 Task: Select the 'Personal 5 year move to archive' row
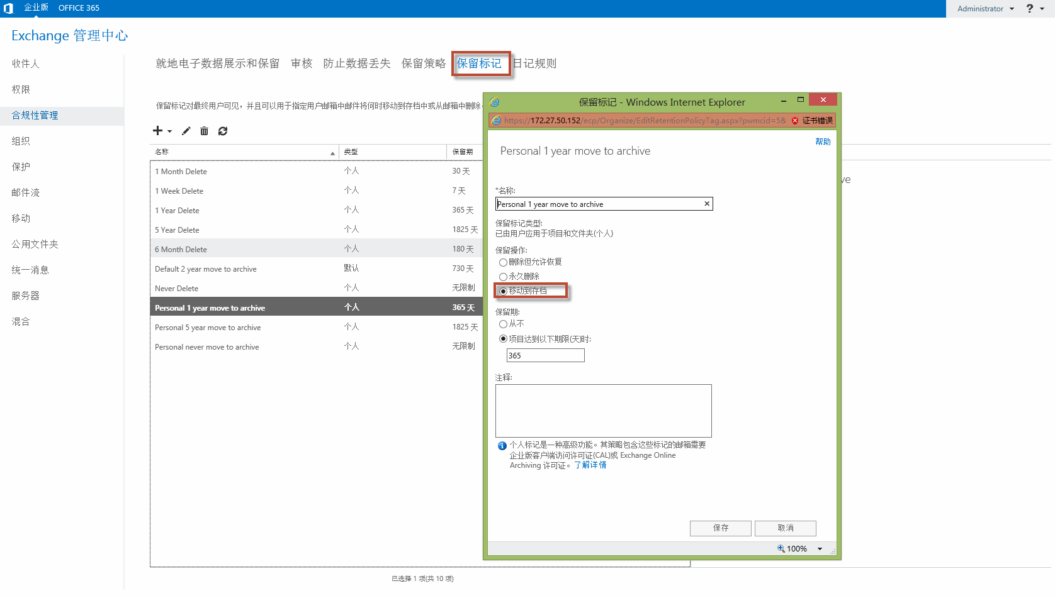tap(317, 327)
